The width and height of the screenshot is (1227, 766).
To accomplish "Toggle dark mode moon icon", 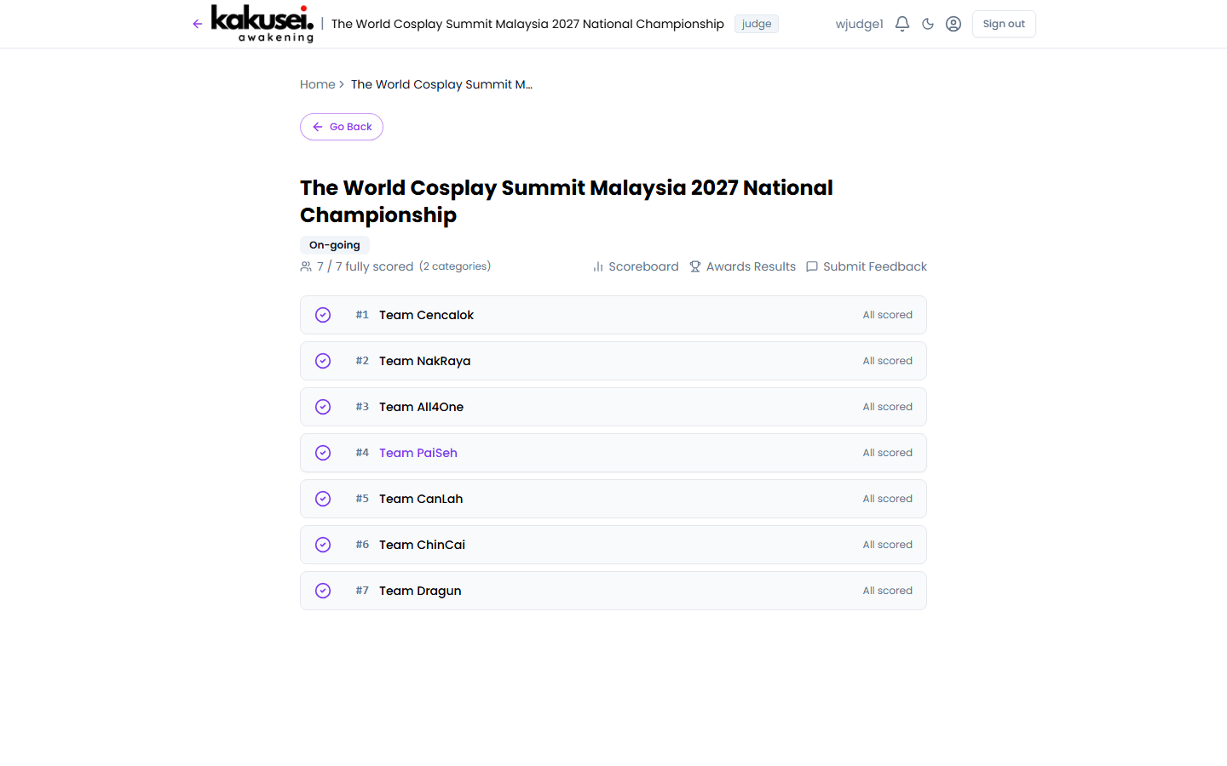I will pos(928,24).
